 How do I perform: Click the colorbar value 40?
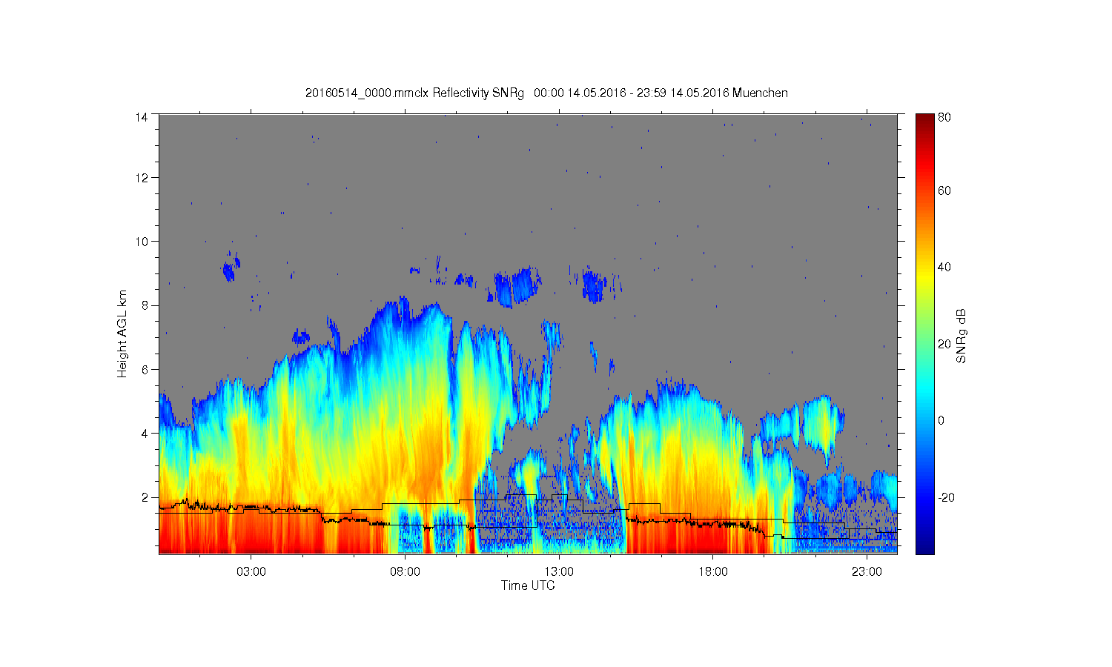click(x=944, y=268)
